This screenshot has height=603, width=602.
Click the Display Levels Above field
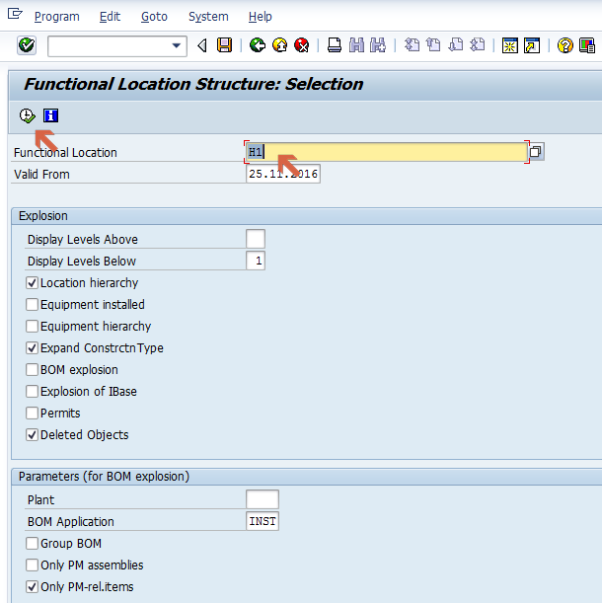(x=256, y=239)
